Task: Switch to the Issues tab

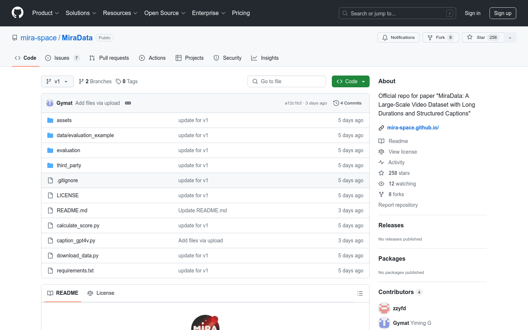Action: [x=62, y=58]
